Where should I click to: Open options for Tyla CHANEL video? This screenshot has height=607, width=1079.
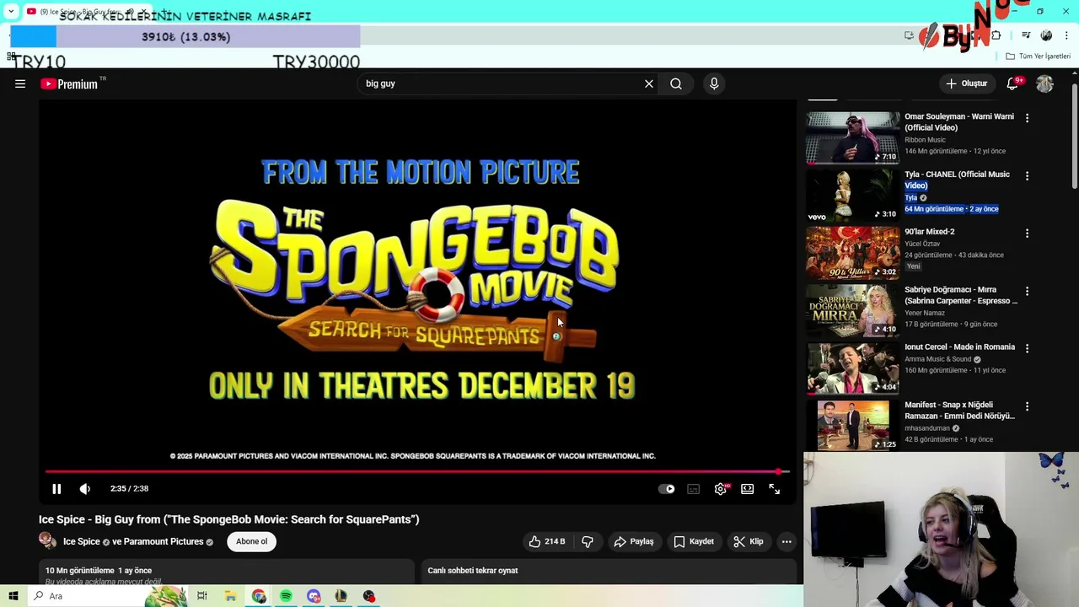click(x=1027, y=176)
